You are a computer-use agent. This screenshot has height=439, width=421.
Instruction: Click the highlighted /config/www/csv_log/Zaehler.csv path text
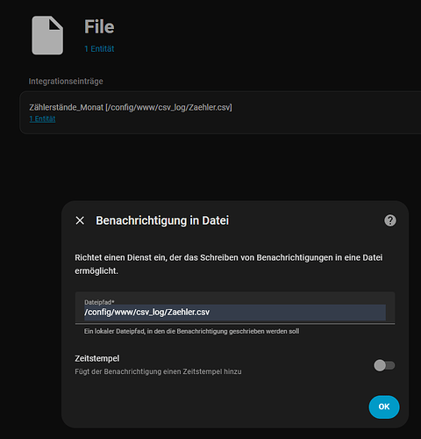[x=147, y=313]
